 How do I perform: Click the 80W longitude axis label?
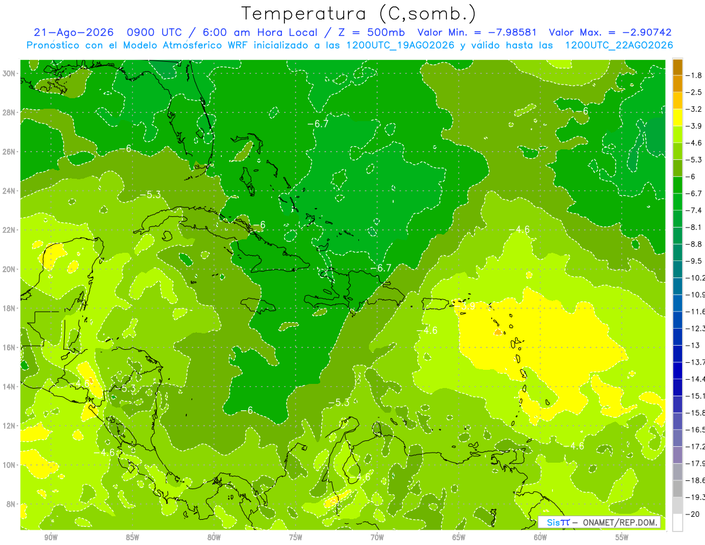coord(214,537)
